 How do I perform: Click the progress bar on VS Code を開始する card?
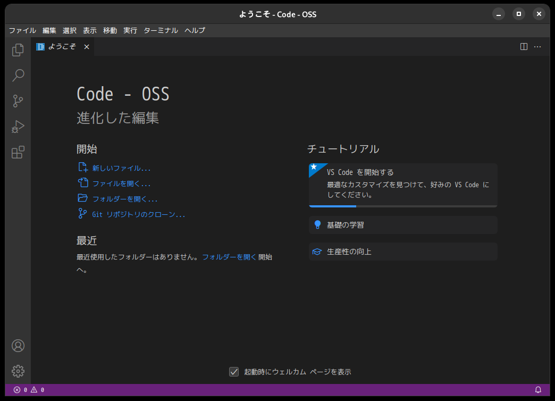[403, 206]
